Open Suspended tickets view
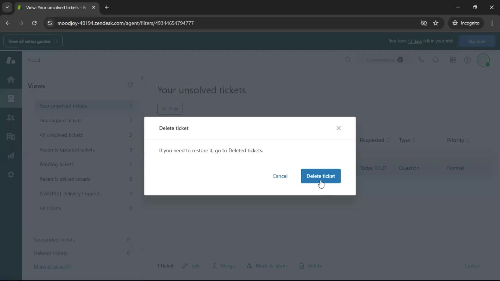500x281 pixels. click(x=82, y=240)
